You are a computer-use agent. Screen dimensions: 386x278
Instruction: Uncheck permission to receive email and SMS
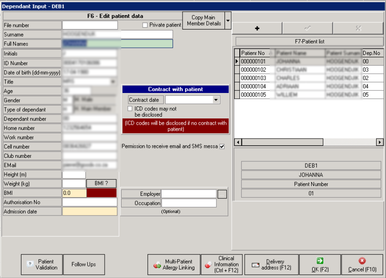222,146
